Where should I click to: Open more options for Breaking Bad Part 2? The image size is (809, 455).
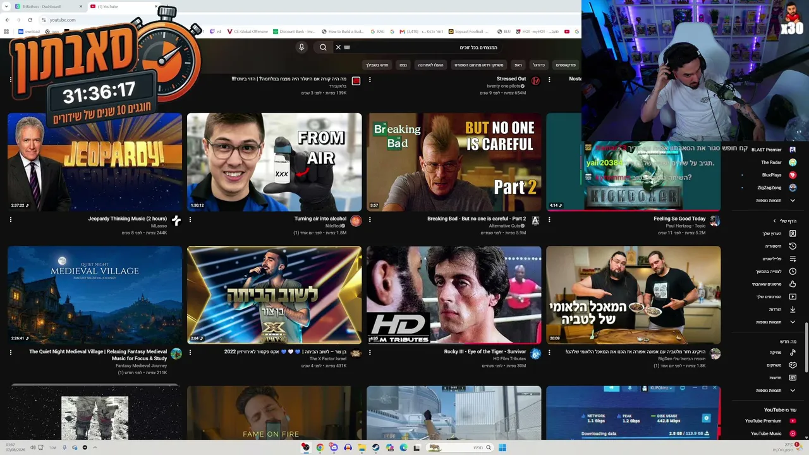coord(370,220)
